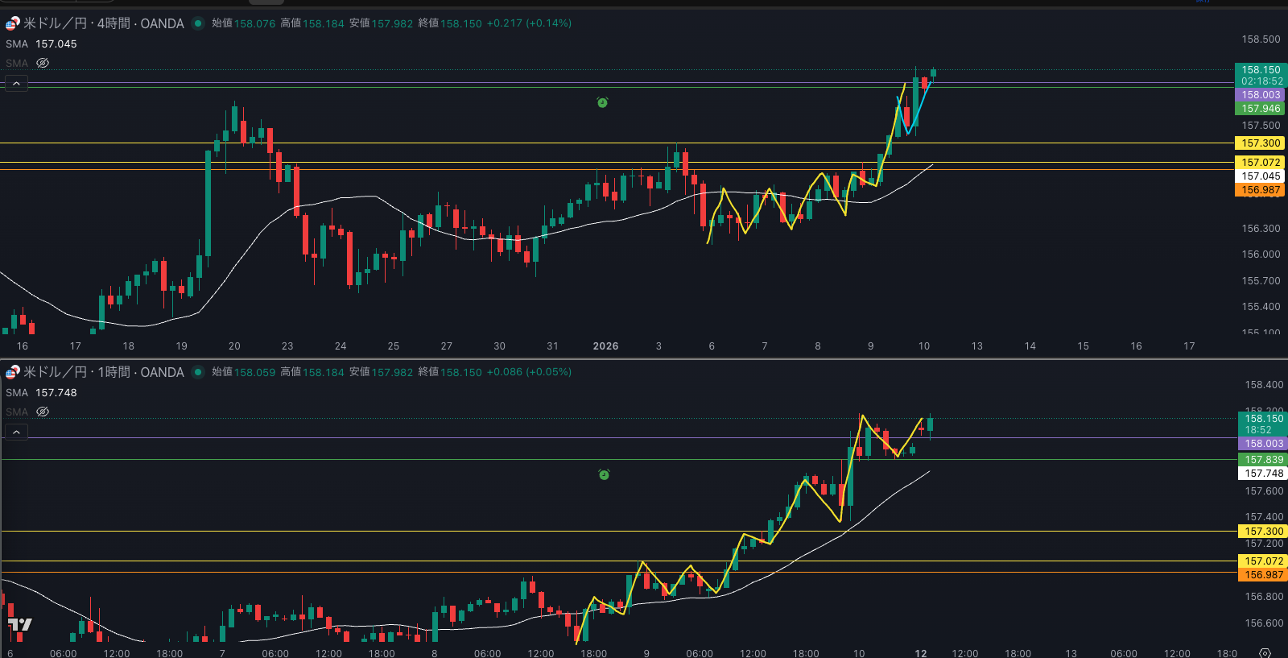The height and width of the screenshot is (658, 1288).
Task: Open chart settings via the hexagon gear icon
Action: pos(1265,652)
